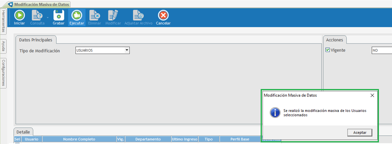
Task: Select the Modificar pencil icon
Action: pyautogui.click(x=113, y=15)
